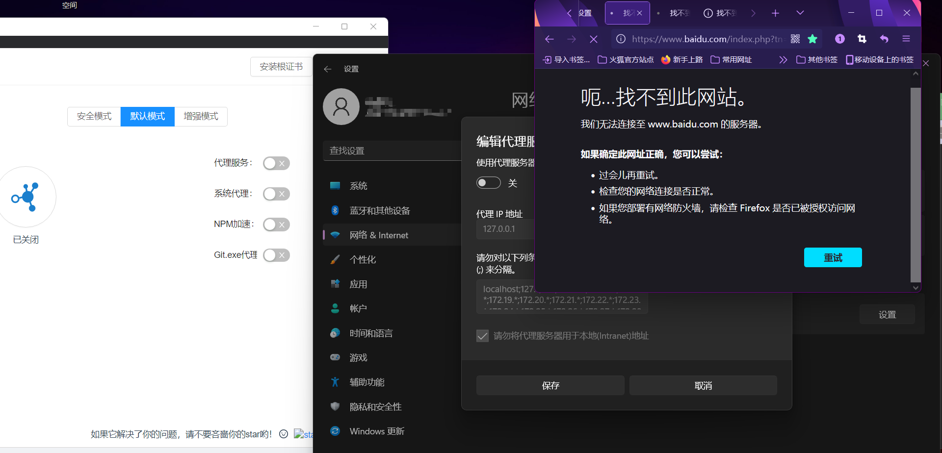This screenshot has width=942, height=453.
Task: Open 网络 & Internet settings in sidebar
Action: [x=379, y=235]
